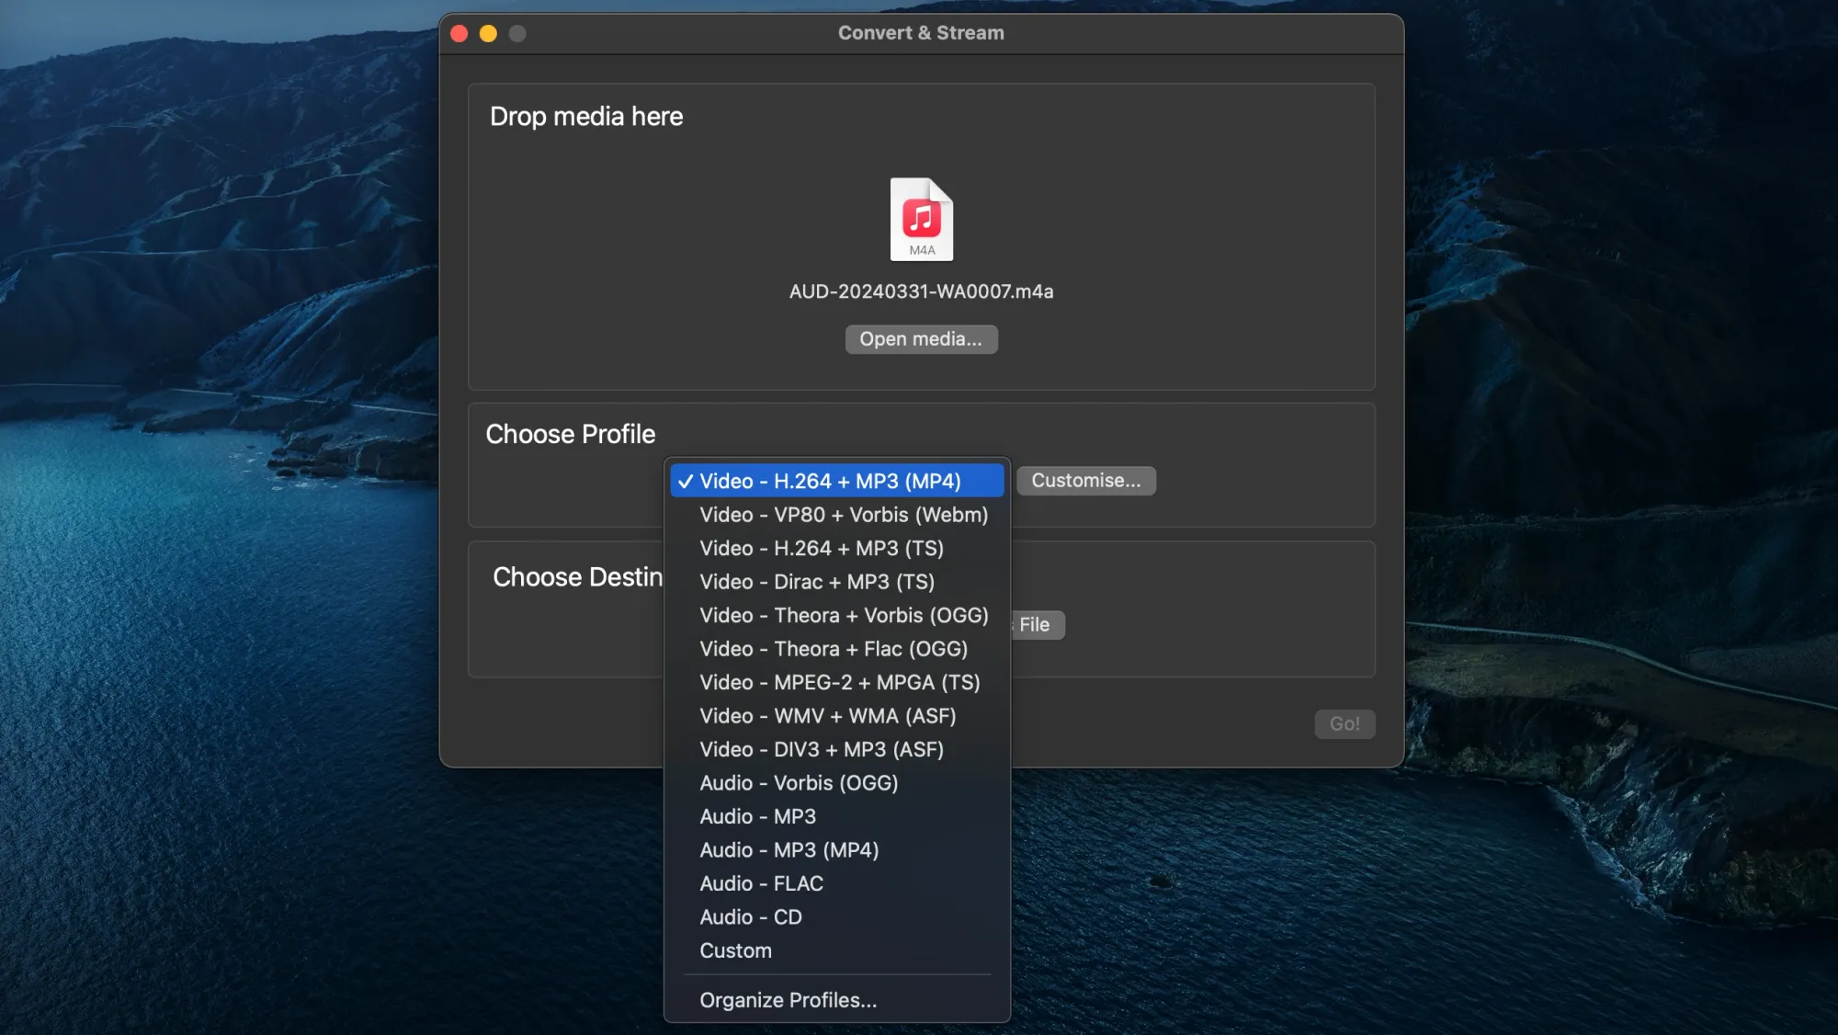1838x1035 pixels.
Task: Click the File destination button
Action: (x=1035, y=625)
